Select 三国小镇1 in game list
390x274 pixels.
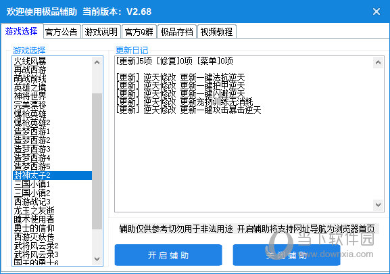(52, 184)
